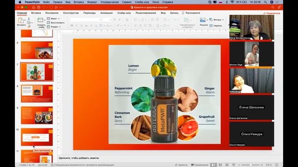Insert a picture with Рисунок icon

coord(203,20)
